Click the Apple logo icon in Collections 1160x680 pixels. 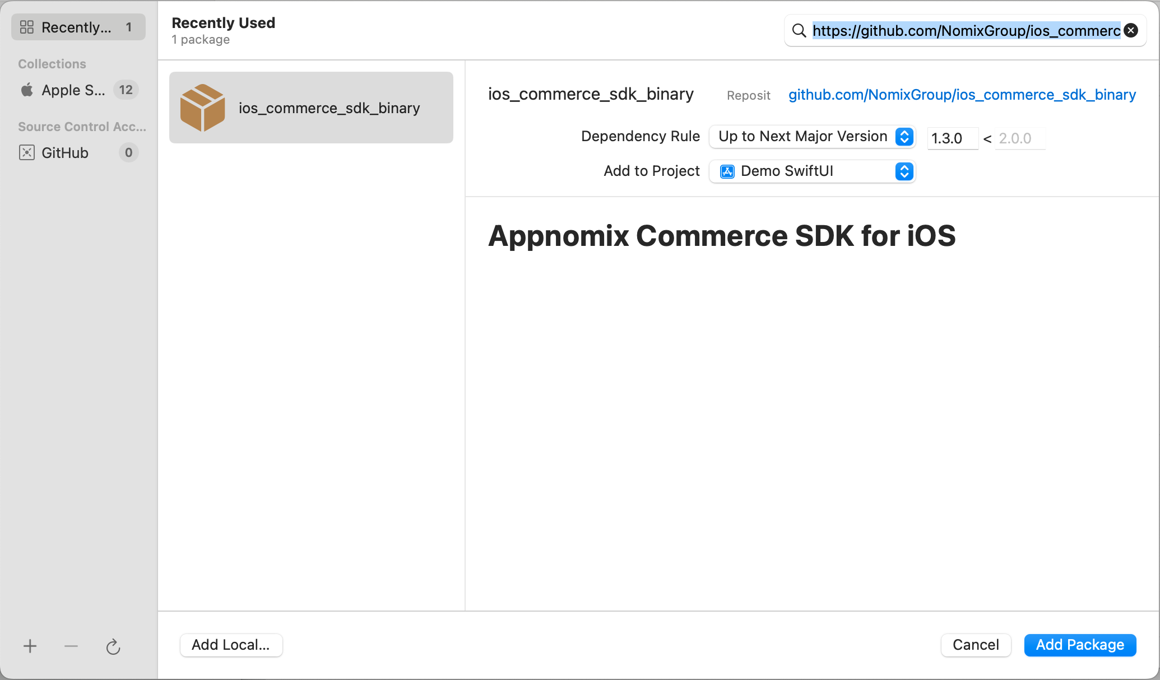coord(27,90)
